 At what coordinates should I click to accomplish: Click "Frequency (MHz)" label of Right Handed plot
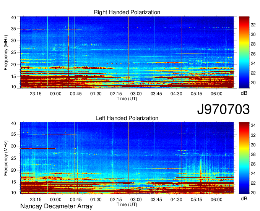[6, 52]
